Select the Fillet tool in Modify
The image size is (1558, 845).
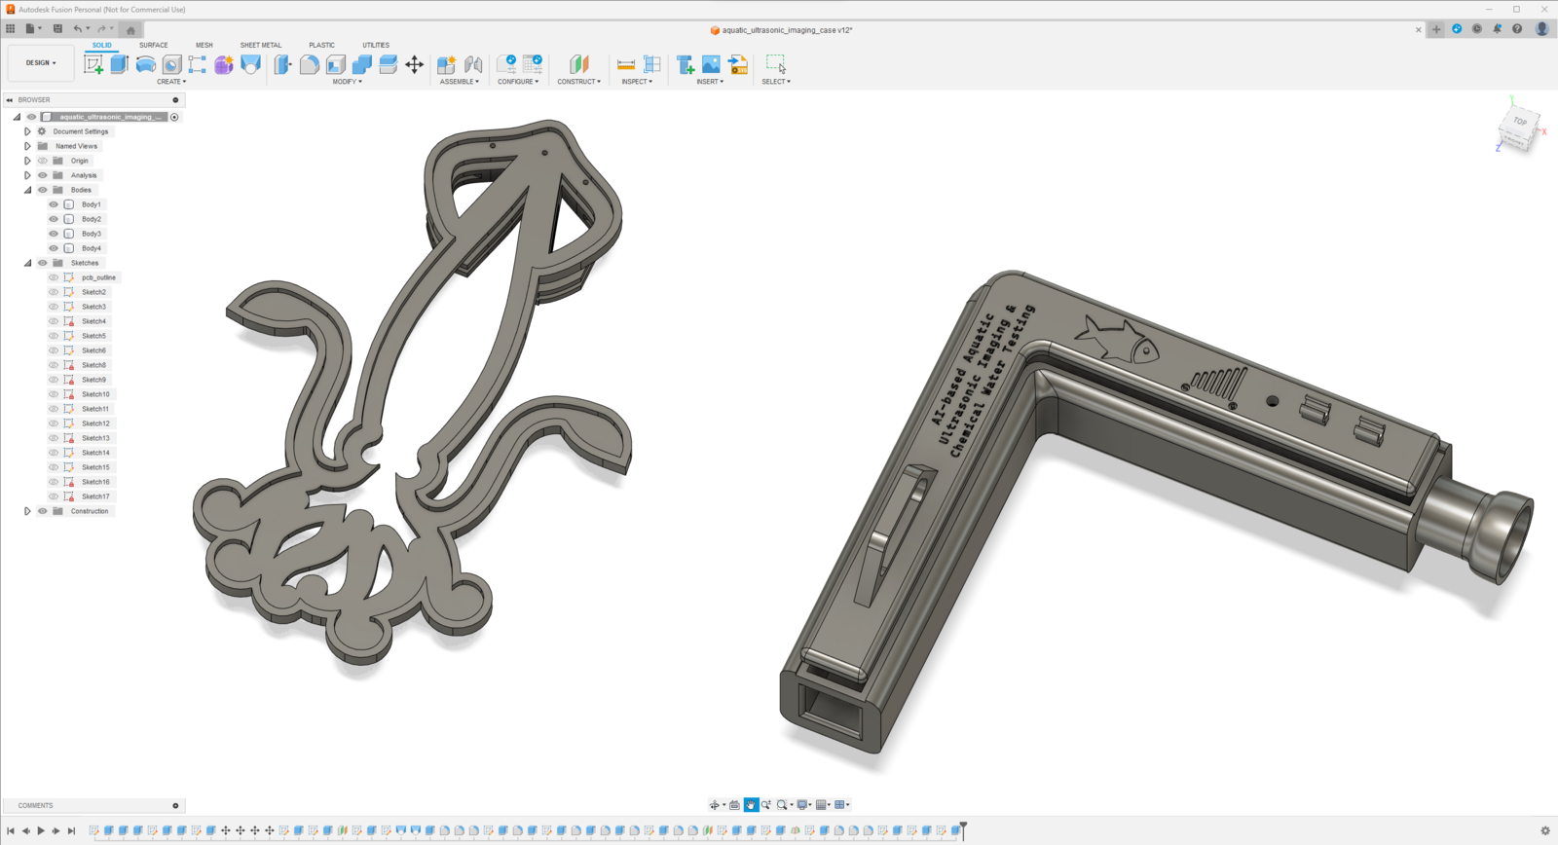tap(309, 64)
